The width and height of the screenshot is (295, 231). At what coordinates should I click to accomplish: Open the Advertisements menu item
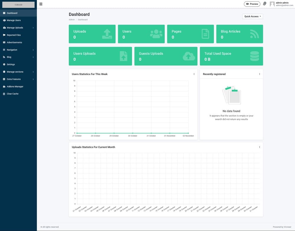14,43
